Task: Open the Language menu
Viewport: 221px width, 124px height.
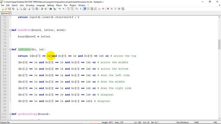Action: pos(41,5)
